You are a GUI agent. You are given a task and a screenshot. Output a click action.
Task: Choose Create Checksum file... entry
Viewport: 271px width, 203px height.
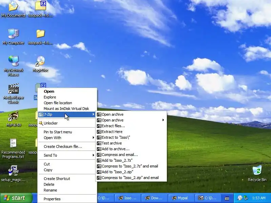tap(67, 146)
